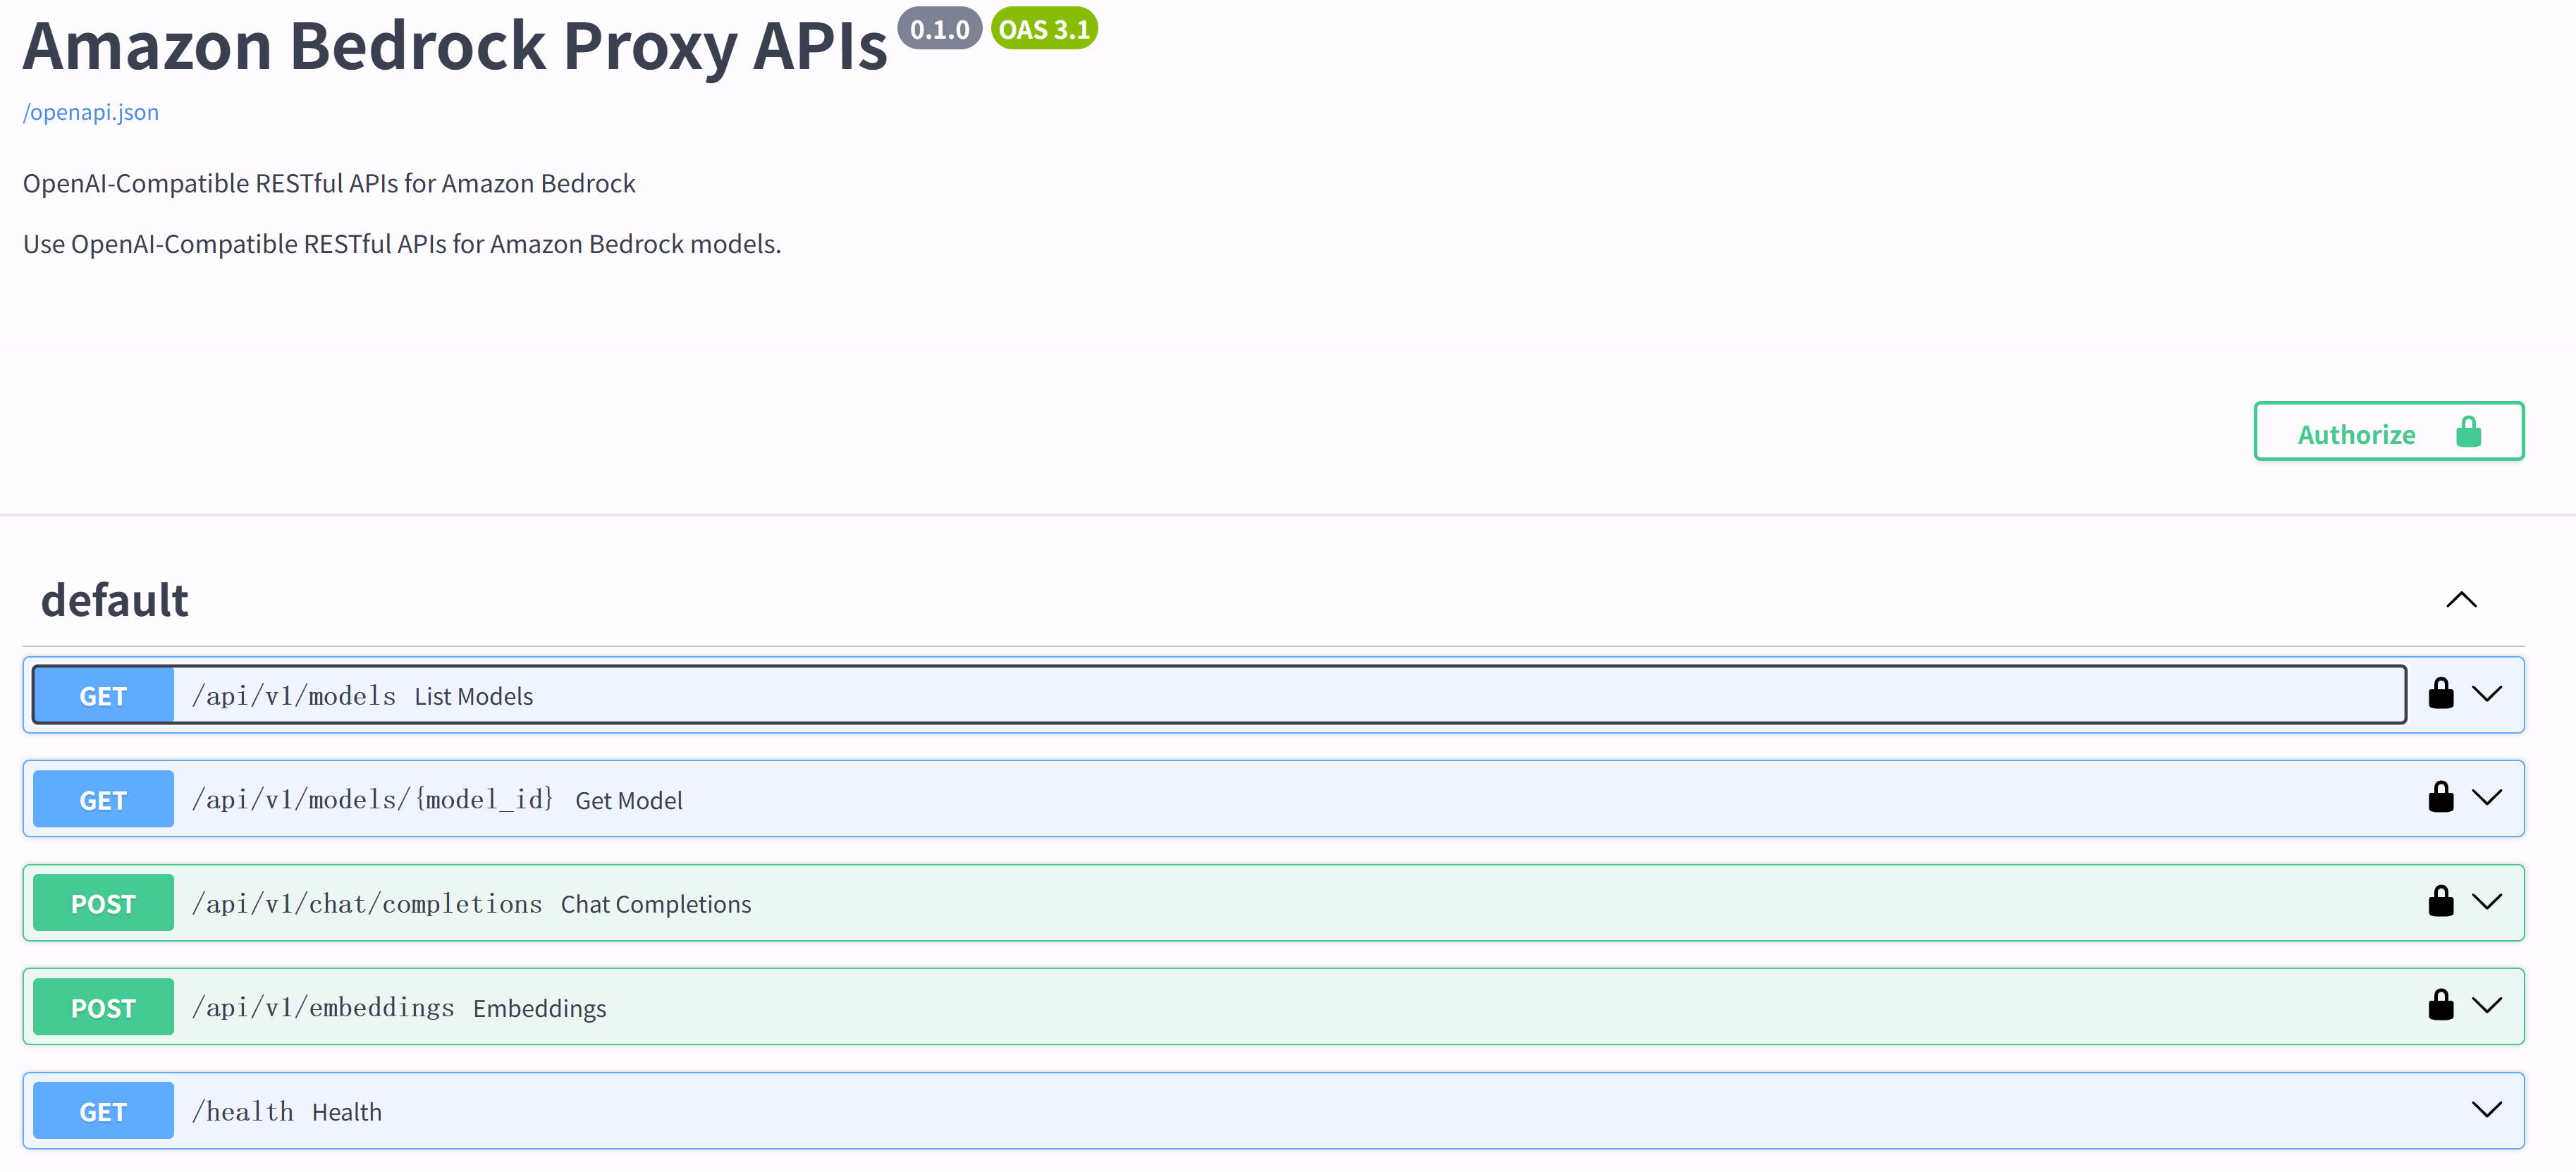Expand Chat Completions endpoint chevron
This screenshot has height=1172, width=2576.
tap(2487, 902)
